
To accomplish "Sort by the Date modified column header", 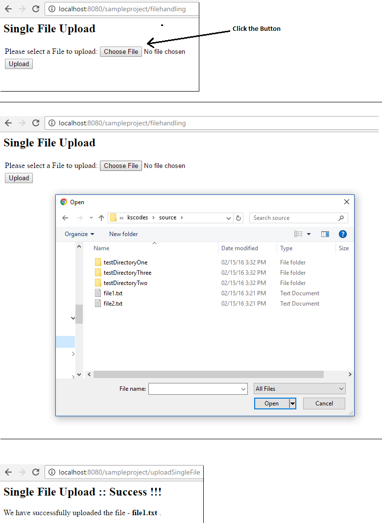I will pos(239,248).
